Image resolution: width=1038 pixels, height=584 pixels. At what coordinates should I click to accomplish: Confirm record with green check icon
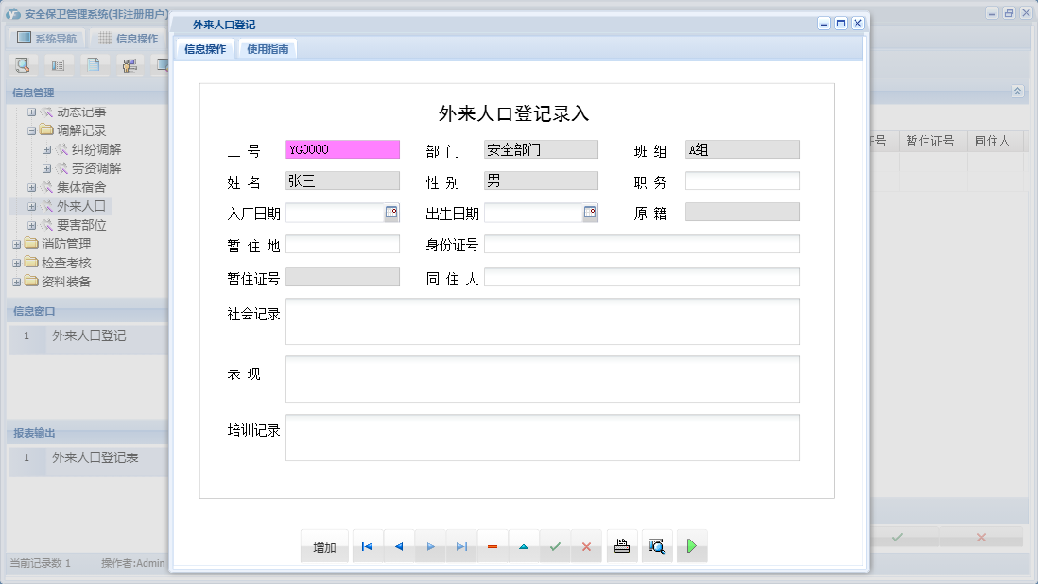pyautogui.click(x=555, y=545)
